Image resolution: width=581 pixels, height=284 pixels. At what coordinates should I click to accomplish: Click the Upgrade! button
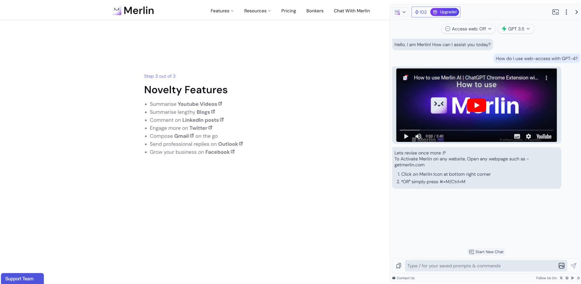(x=445, y=12)
